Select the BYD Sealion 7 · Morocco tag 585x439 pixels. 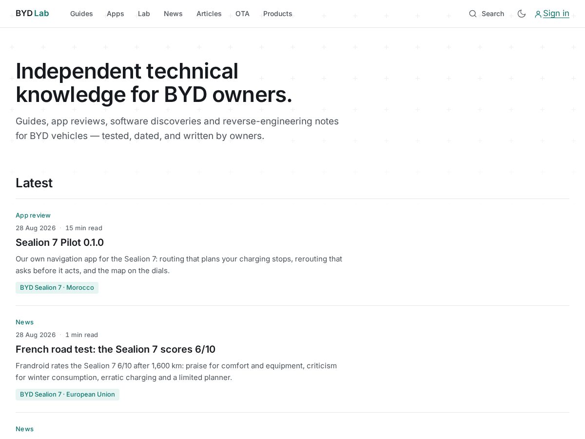[57, 288]
